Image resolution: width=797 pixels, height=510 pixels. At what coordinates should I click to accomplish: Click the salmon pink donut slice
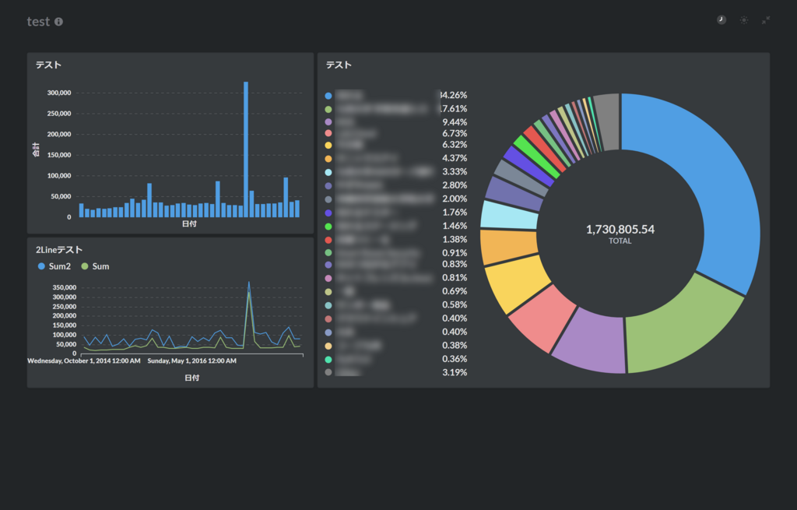point(542,318)
